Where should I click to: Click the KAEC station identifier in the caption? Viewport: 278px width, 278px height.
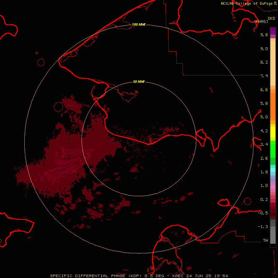pyautogui.click(x=179, y=276)
